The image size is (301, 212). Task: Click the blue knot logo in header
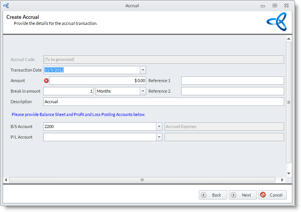277,22
